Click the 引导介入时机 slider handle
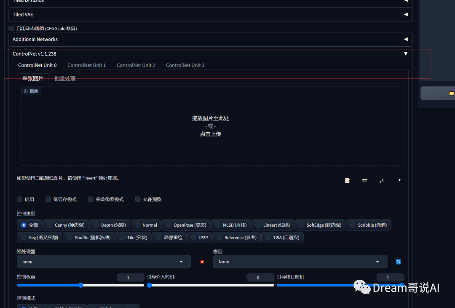 click(x=150, y=285)
